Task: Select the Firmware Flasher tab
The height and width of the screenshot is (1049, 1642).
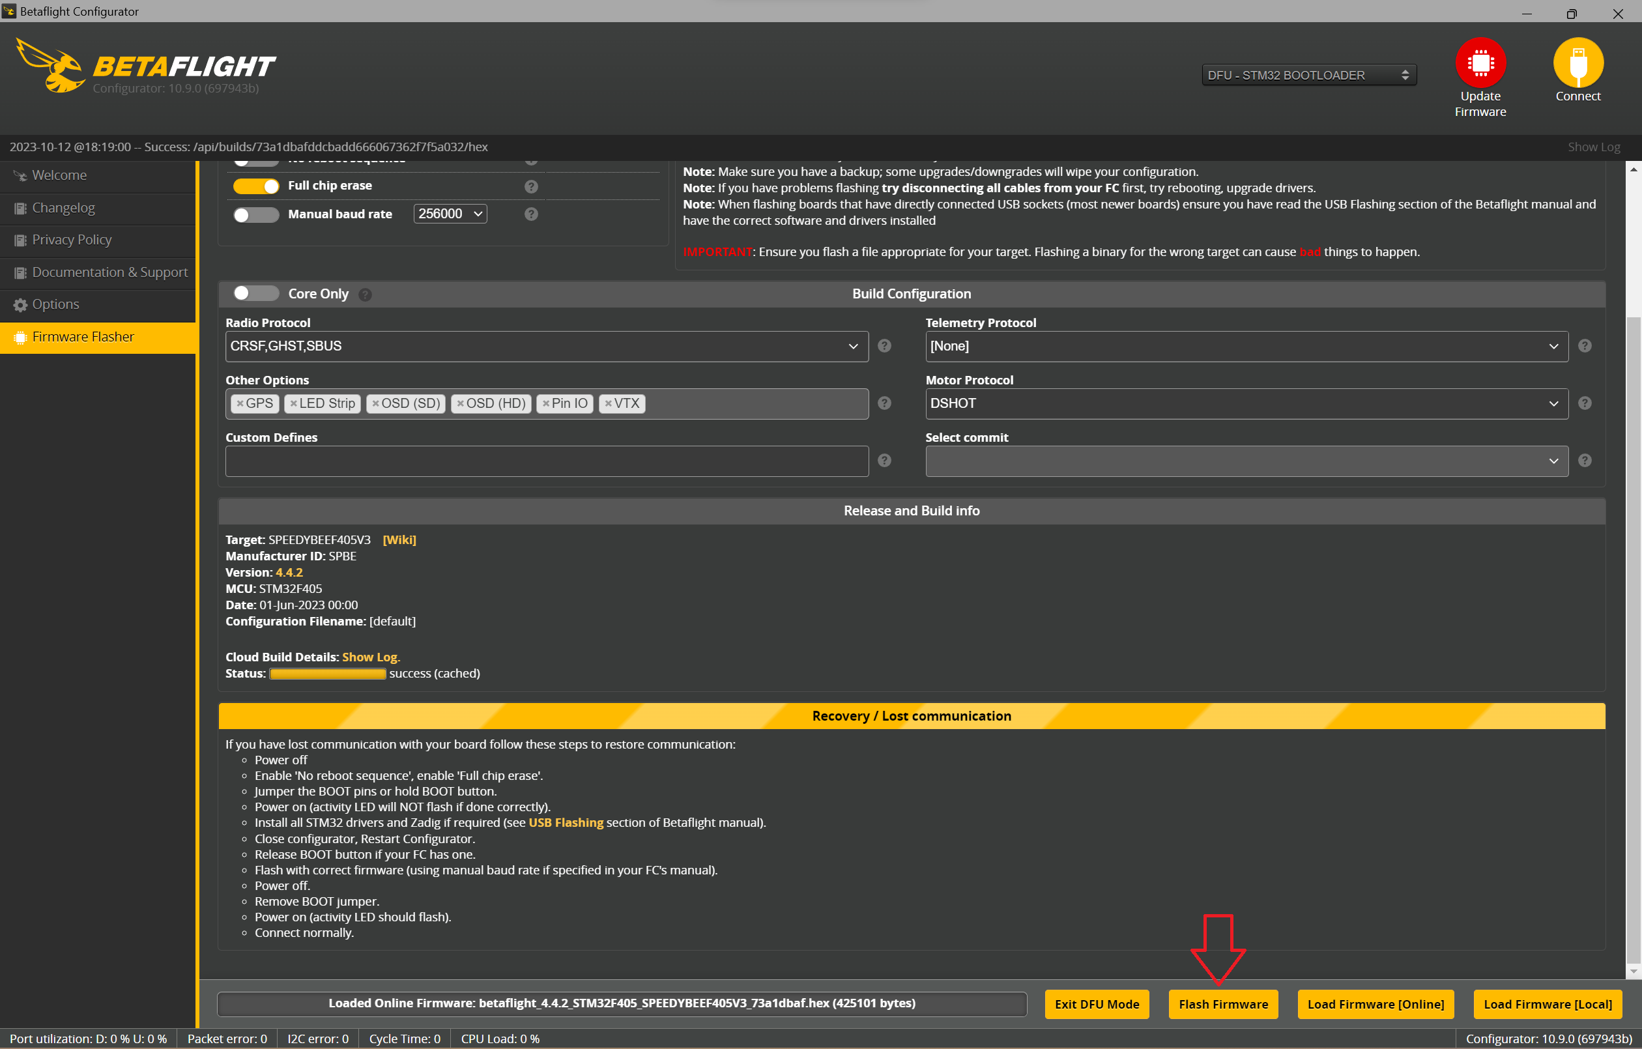Action: pos(98,337)
